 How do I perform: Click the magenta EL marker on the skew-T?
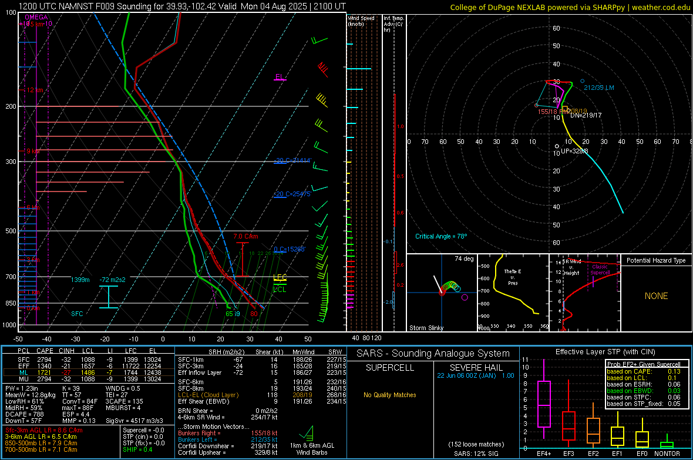coord(280,78)
